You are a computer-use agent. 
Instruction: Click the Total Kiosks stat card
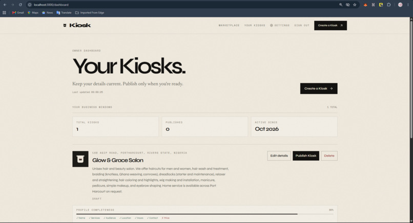115,127
